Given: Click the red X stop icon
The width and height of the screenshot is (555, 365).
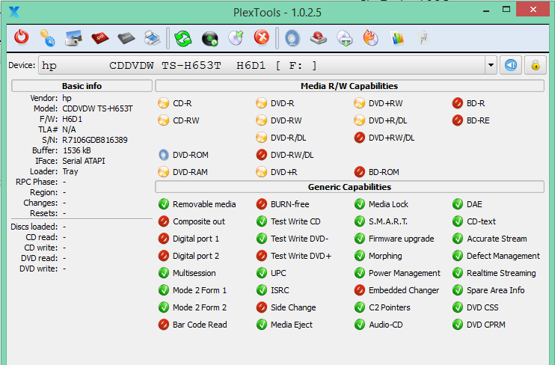Looking at the screenshot, I should (x=262, y=37).
